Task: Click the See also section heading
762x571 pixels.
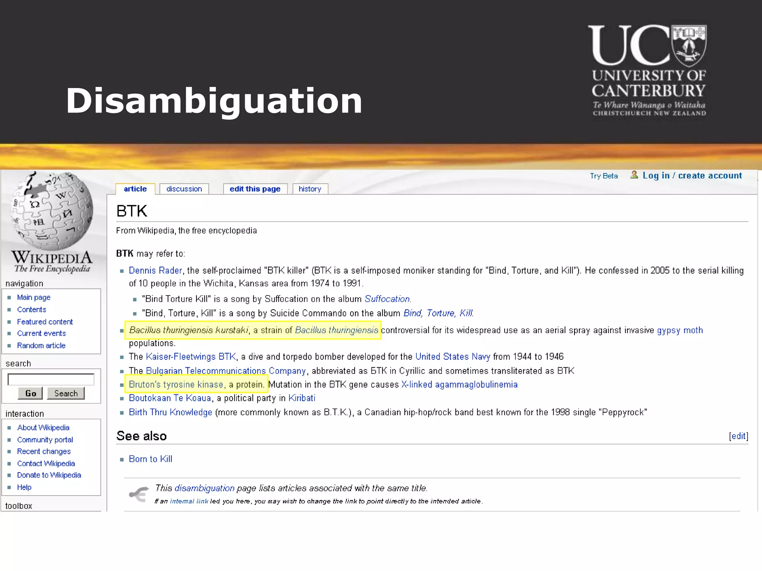Action: tap(141, 436)
